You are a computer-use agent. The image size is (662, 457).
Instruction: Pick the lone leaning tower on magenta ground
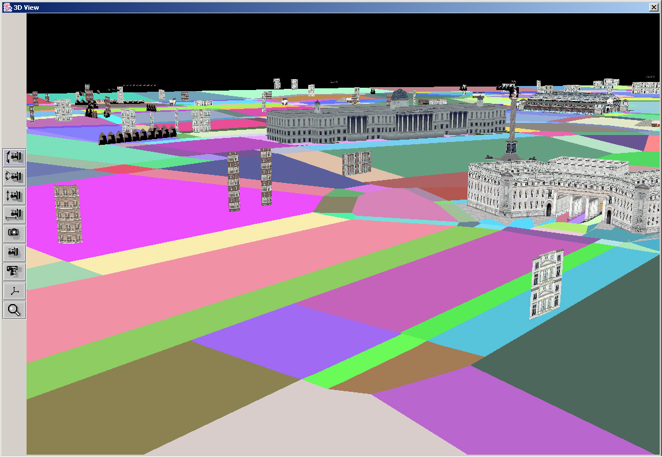click(68, 213)
